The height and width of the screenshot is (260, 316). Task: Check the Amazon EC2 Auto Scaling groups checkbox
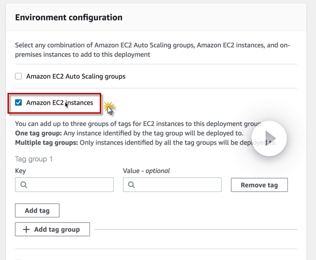[x=18, y=77]
